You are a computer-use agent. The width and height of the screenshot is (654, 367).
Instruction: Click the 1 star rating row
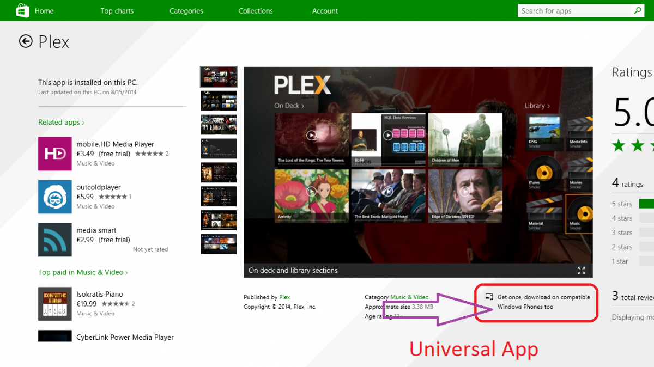(632, 261)
